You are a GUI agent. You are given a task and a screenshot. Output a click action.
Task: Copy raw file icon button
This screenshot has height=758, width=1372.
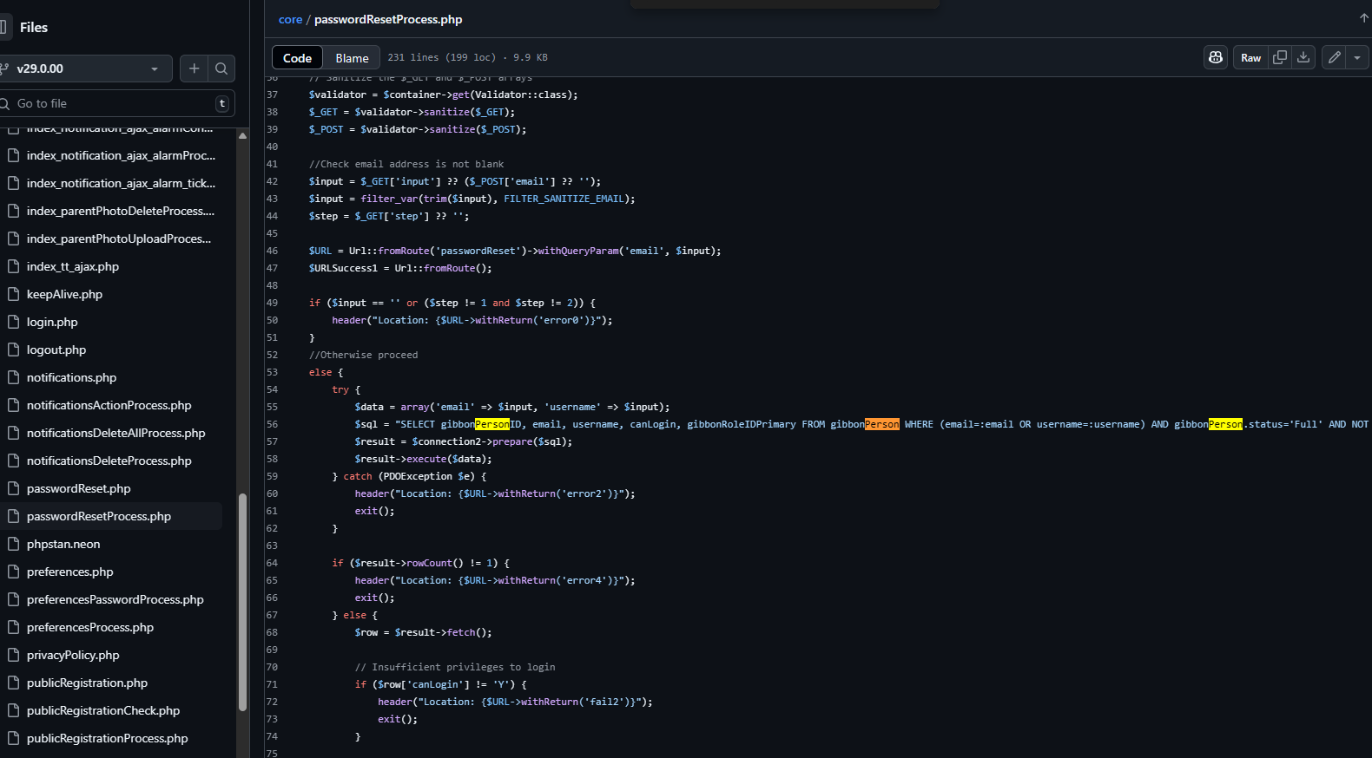1279,57
